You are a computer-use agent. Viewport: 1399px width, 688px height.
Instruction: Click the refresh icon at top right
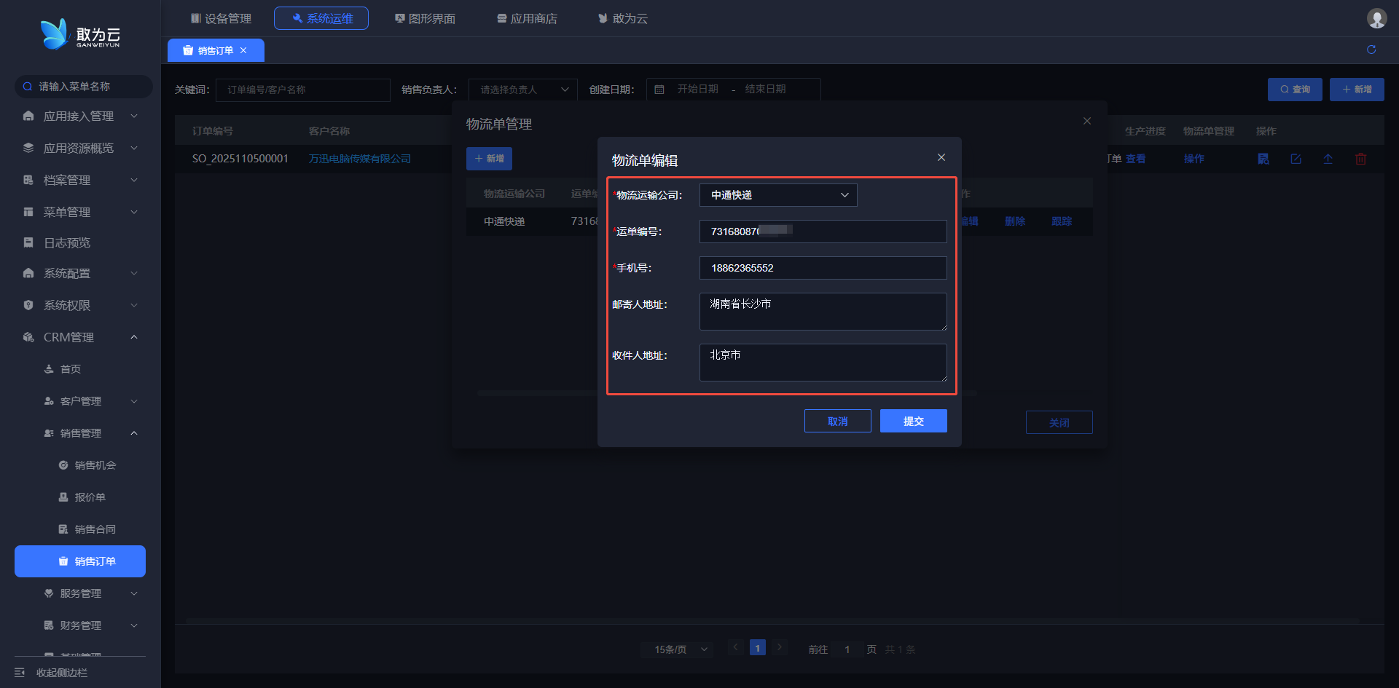click(x=1371, y=50)
